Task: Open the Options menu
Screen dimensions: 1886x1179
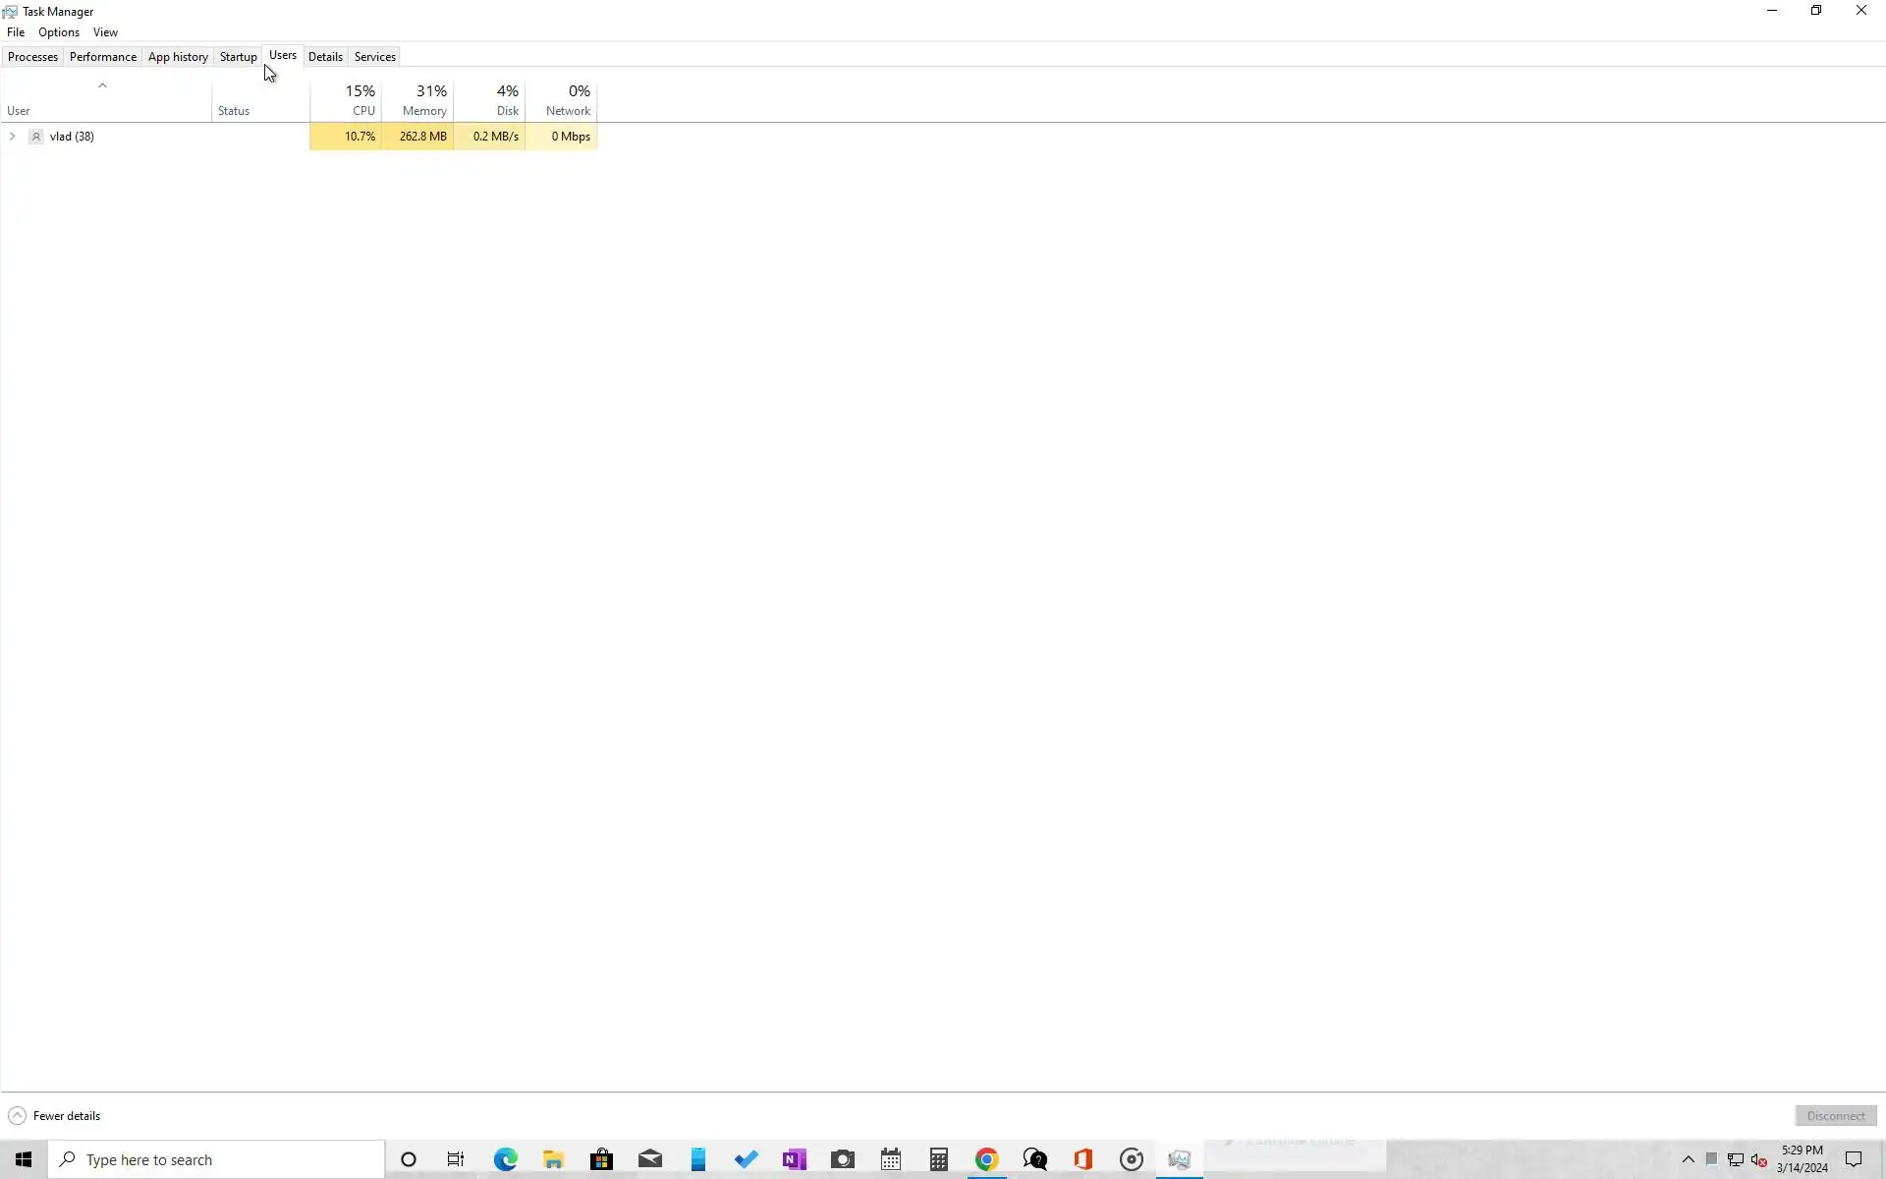Action: (x=59, y=32)
